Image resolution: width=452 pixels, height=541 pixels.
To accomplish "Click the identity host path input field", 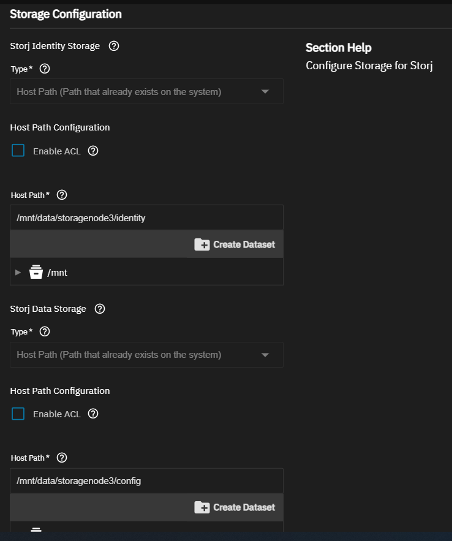I will coord(146,218).
